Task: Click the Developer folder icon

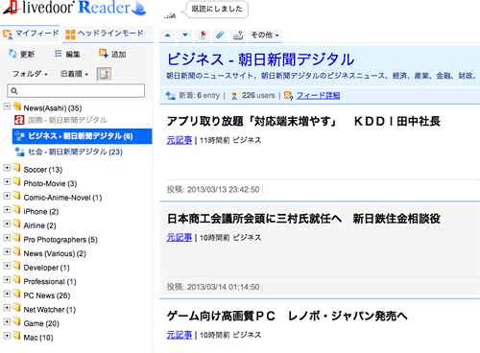Action: [16, 266]
